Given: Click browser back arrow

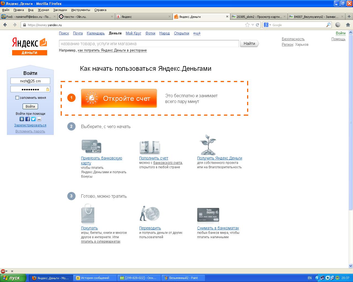Looking at the screenshot, I should click(5, 25).
